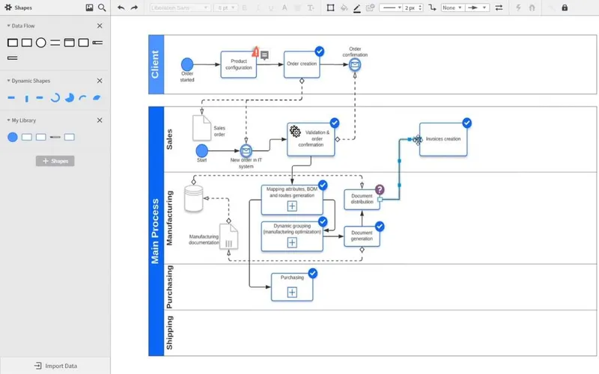The image size is (599, 374).
Task: Open the lightning bolt actions tool
Action: [518, 7]
